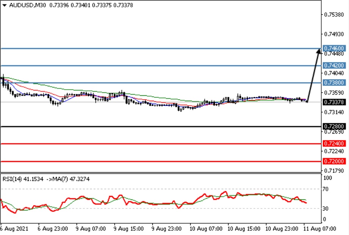Click the 10 Aug 07:00 time axis label
This screenshot has width=349, height=235.
click(206, 229)
